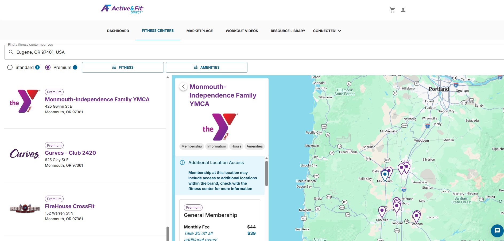Click the Premium badge on General Membership
Screen dimensions: 504x241
click(193, 208)
